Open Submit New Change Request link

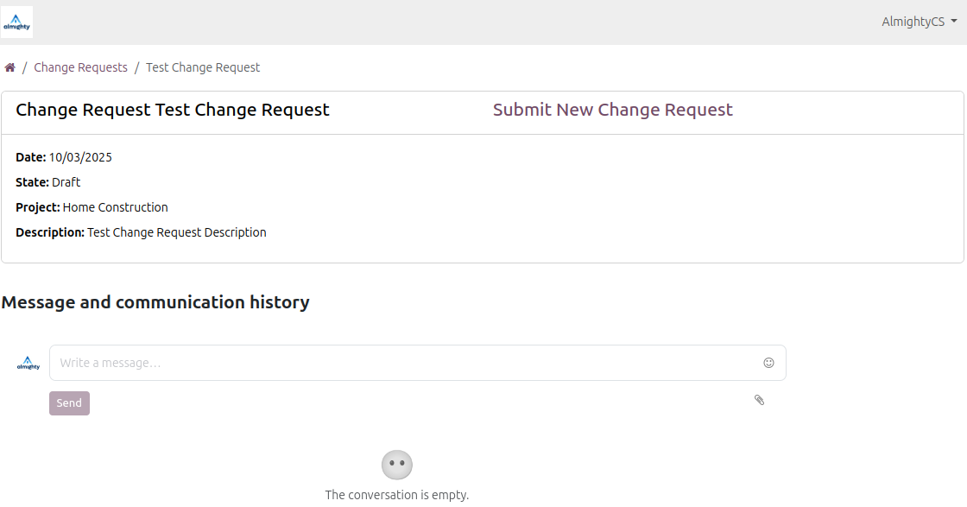pyautogui.click(x=612, y=110)
